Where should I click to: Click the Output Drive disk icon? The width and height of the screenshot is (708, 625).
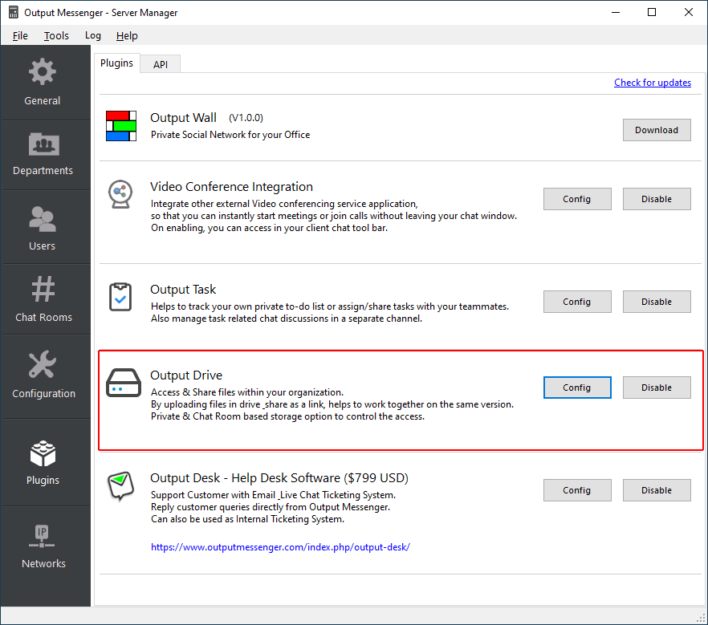pyautogui.click(x=124, y=383)
